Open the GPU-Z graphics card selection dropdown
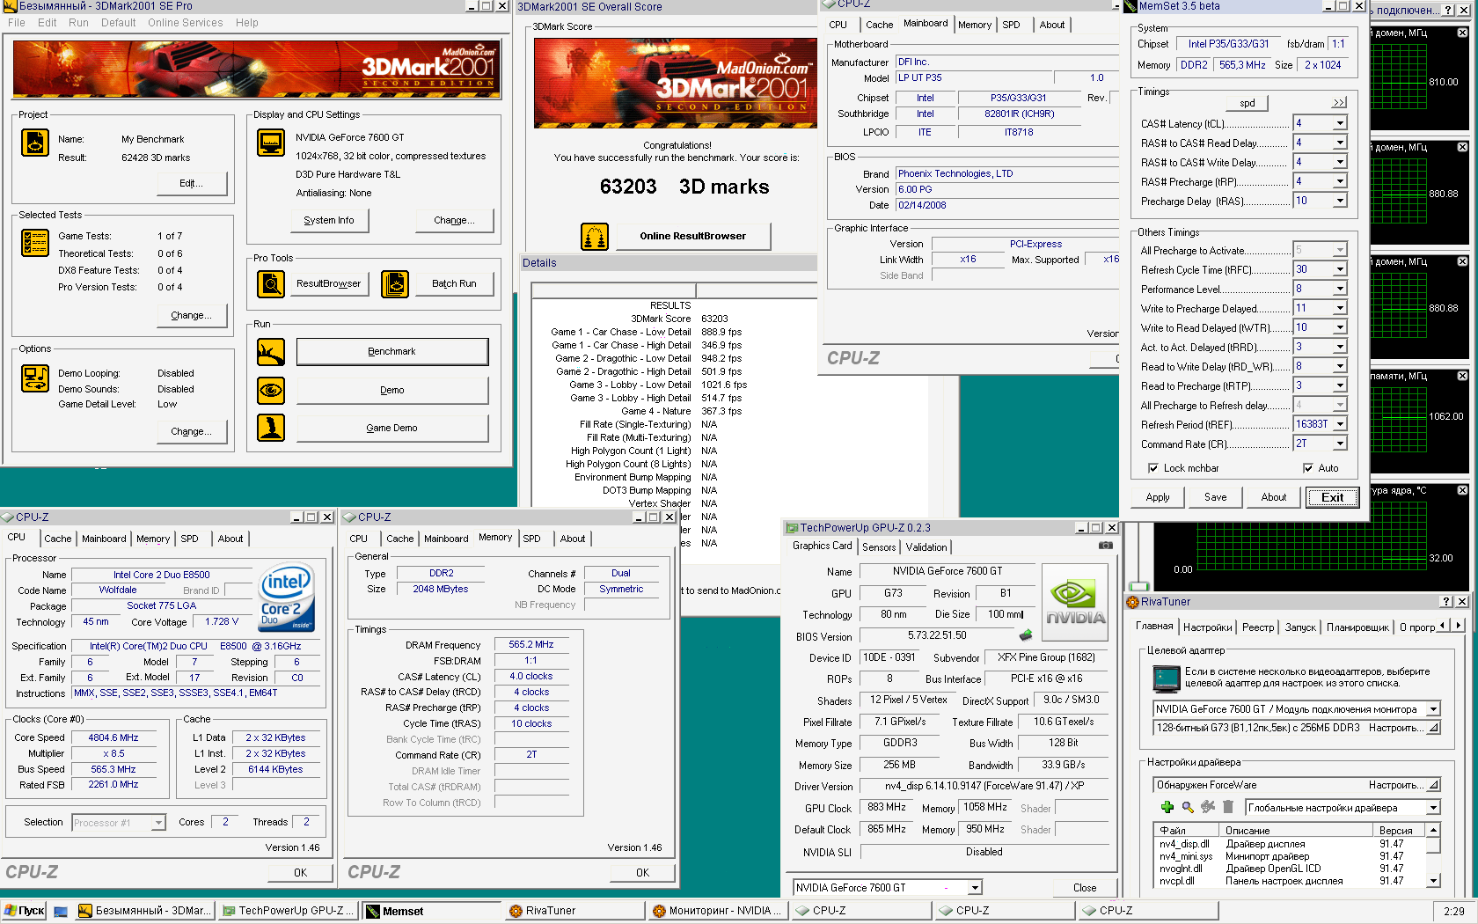 (975, 888)
